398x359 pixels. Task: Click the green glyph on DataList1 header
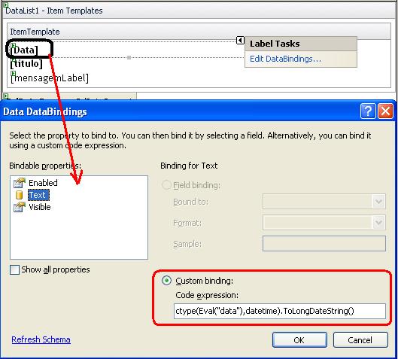tap(5, 5)
